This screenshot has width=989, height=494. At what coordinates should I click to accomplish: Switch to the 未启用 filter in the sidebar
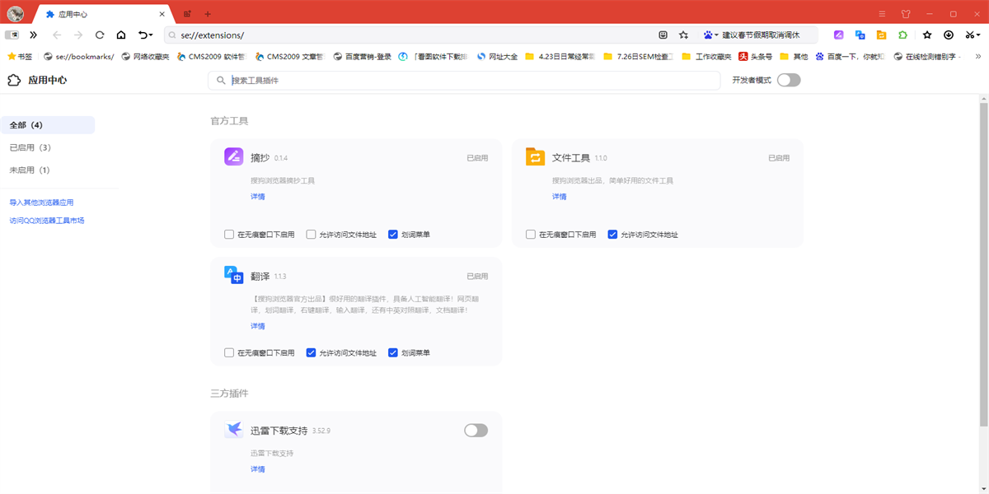pyautogui.click(x=29, y=169)
